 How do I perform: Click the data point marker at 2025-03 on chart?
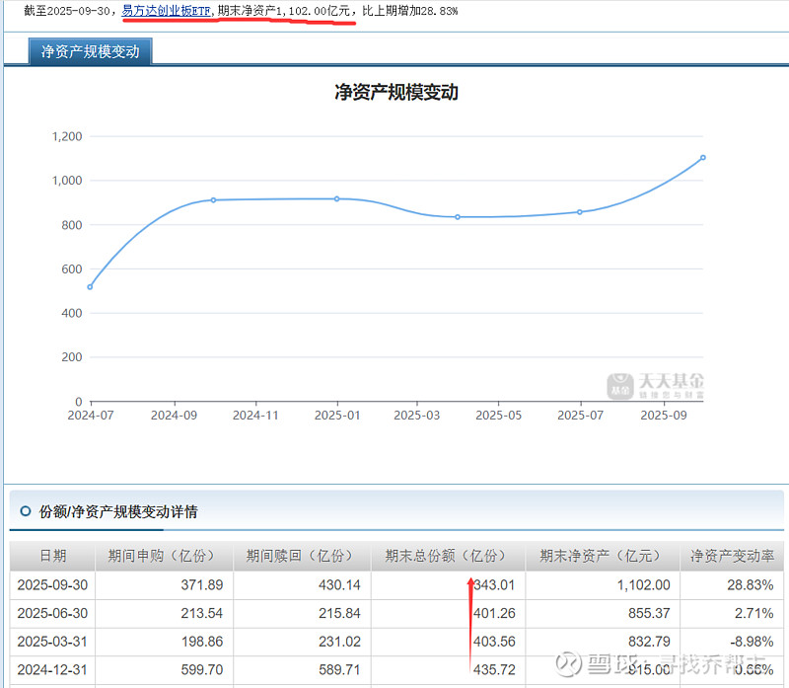[457, 215]
